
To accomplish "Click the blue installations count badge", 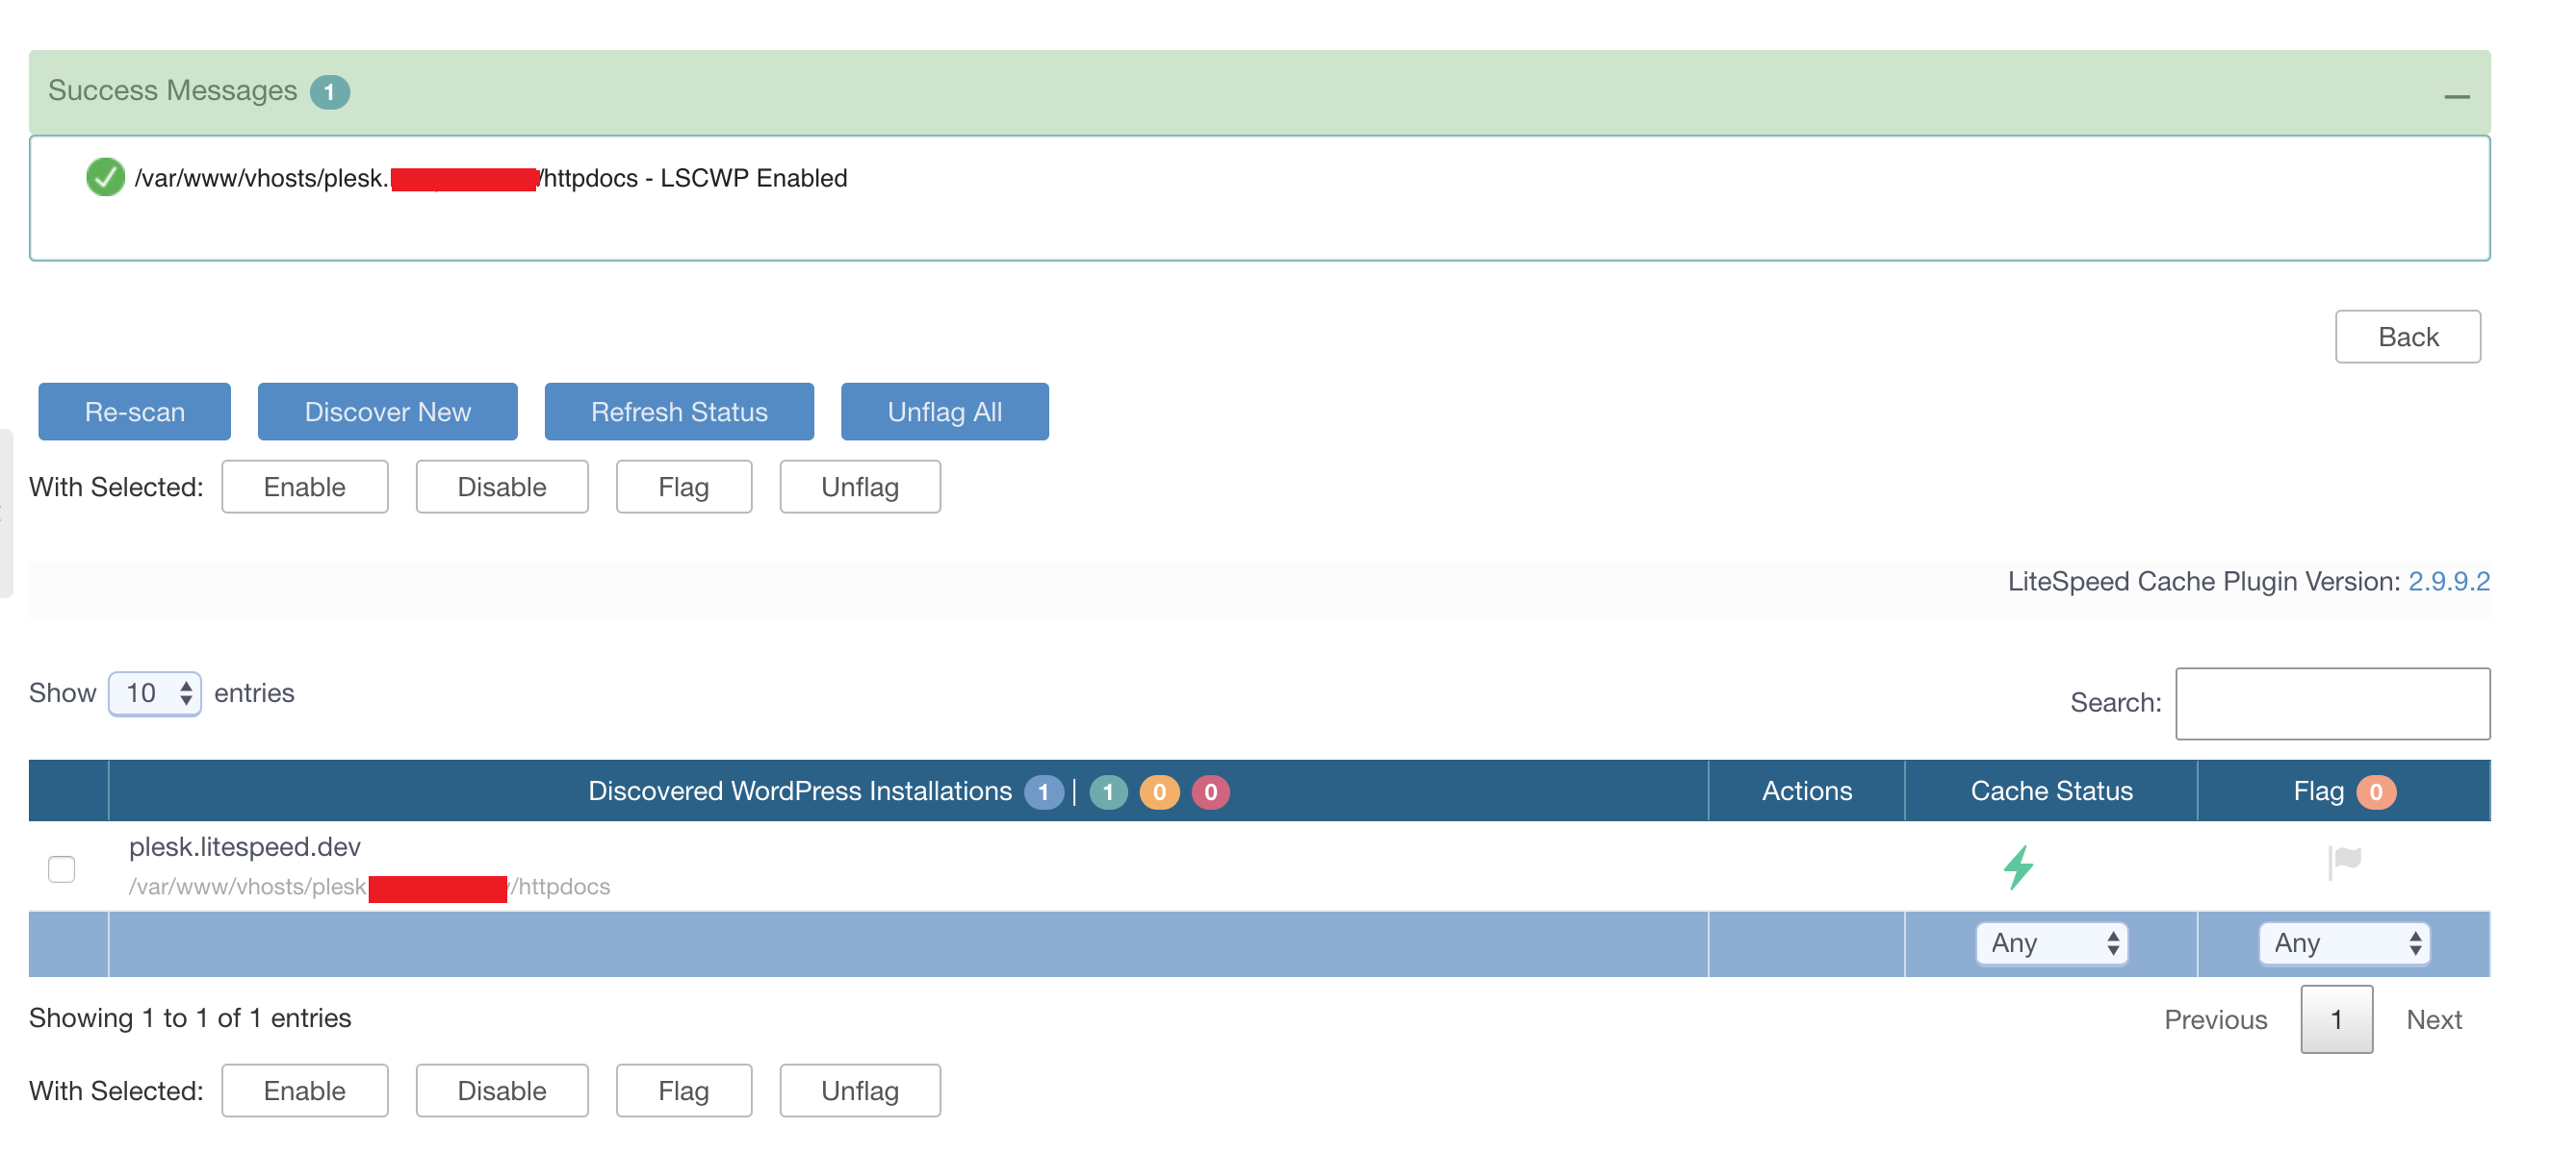I will pos(1043,792).
